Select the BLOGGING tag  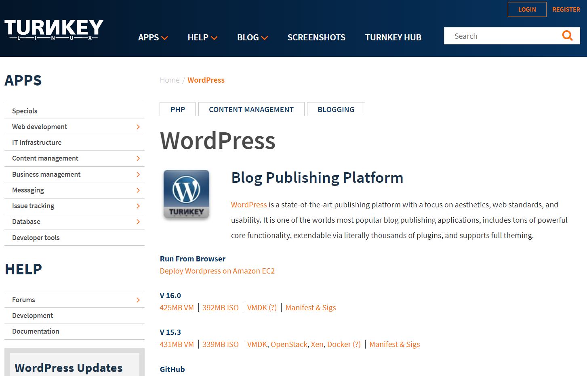click(336, 109)
